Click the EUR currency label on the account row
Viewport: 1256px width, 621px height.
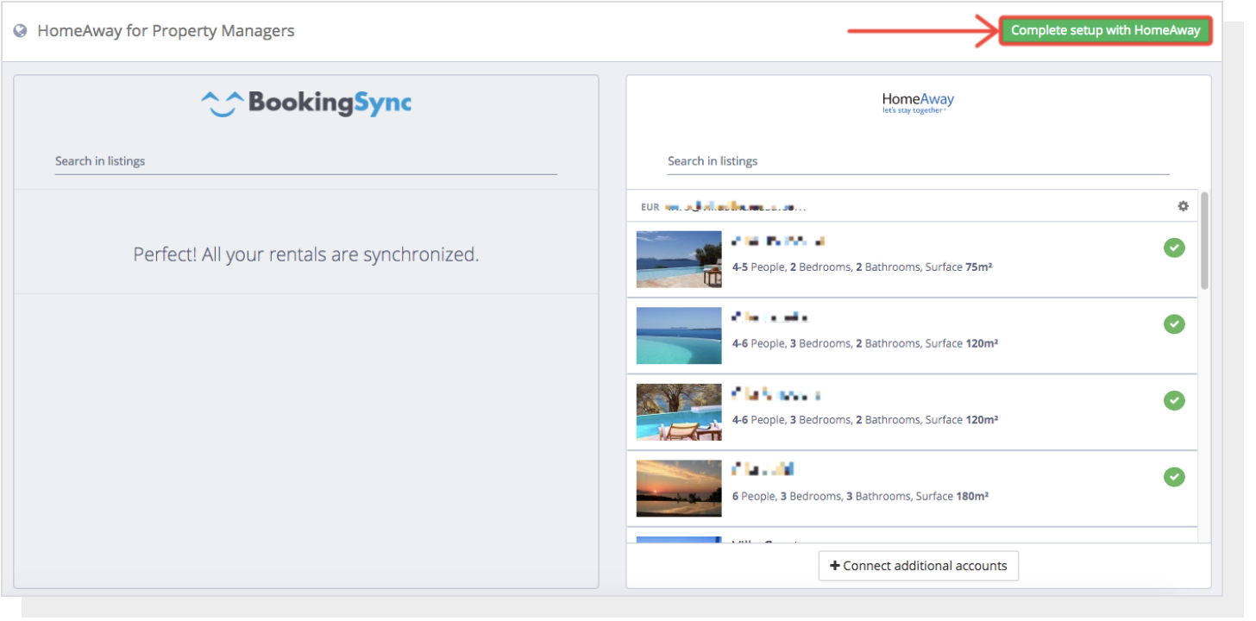pyautogui.click(x=650, y=206)
